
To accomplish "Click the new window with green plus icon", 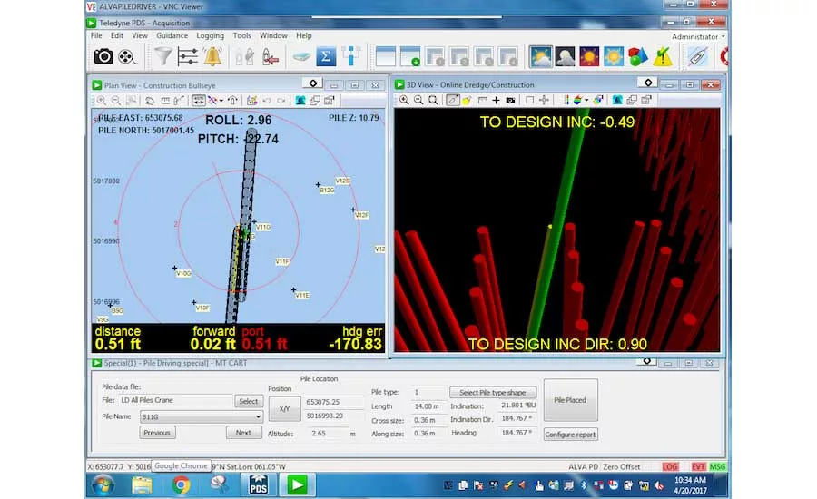I will (x=410, y=56).
